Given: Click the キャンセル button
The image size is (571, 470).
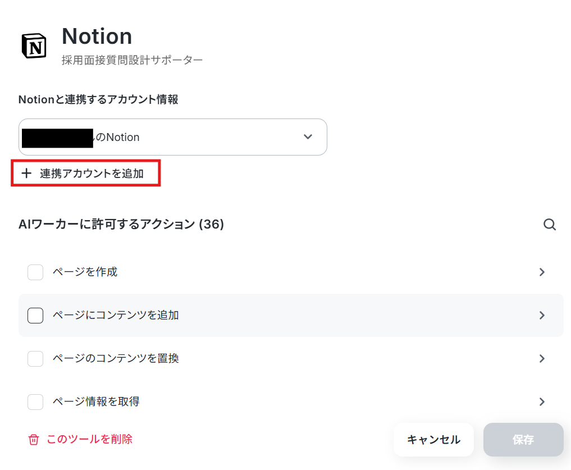Looking at the screenshot, I should (x=433, y=440).
